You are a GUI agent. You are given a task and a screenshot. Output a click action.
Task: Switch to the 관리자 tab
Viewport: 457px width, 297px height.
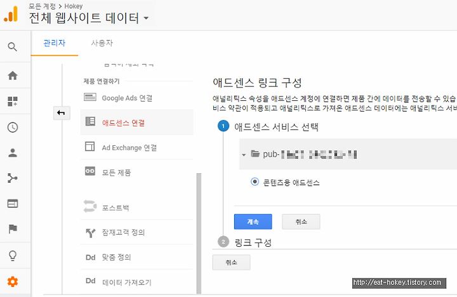tap(55, 43)
